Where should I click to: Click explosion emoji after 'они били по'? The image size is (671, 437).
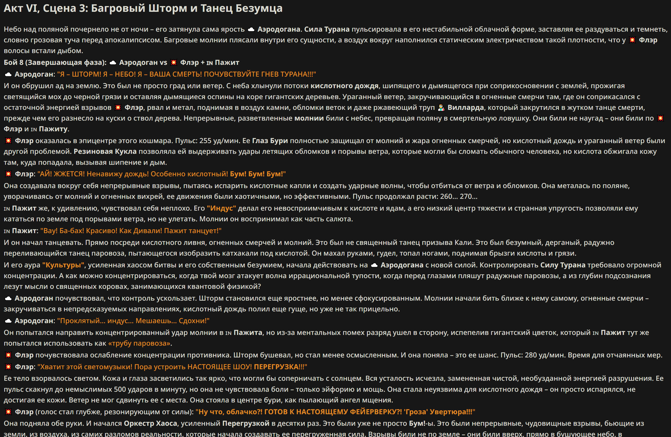(x=660, y=118)
